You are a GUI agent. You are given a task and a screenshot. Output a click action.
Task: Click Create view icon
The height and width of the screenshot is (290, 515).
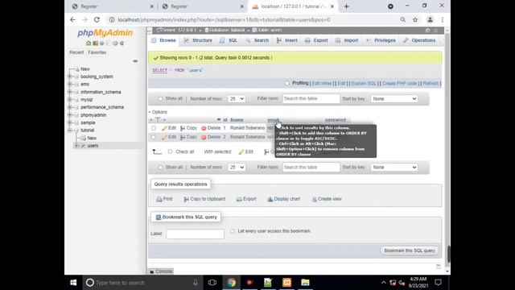tap(315, 199)
